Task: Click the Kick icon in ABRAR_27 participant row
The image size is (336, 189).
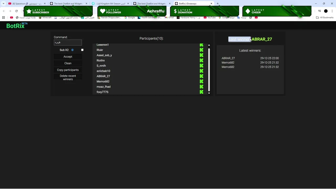Action: [x=201, y=76]
